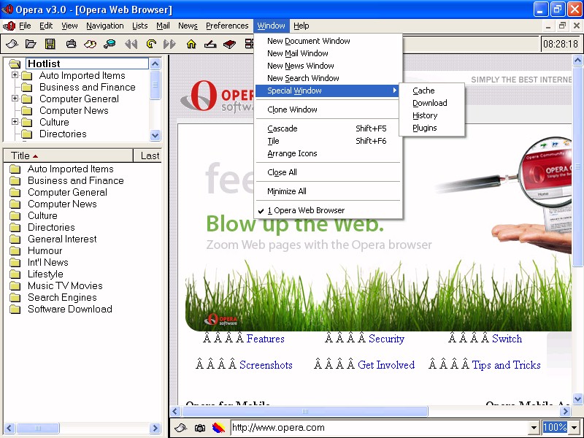
Task: Click the folder icon beside Software Download
Action: click(x=15, y=309)
